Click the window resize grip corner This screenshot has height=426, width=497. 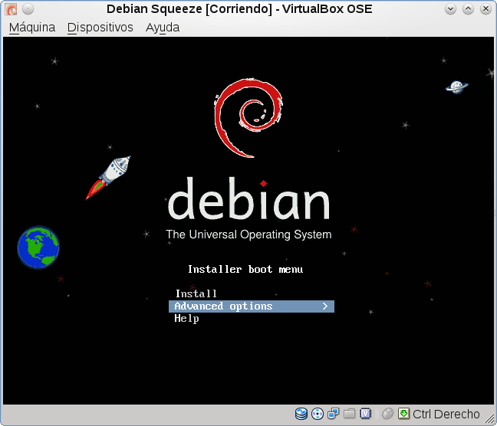[489, 418]
